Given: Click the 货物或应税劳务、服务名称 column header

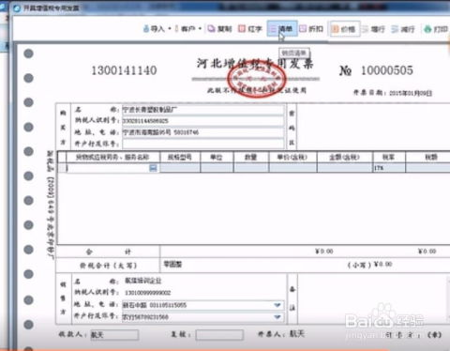Looking at the screenshot, I should pos(112,157).
